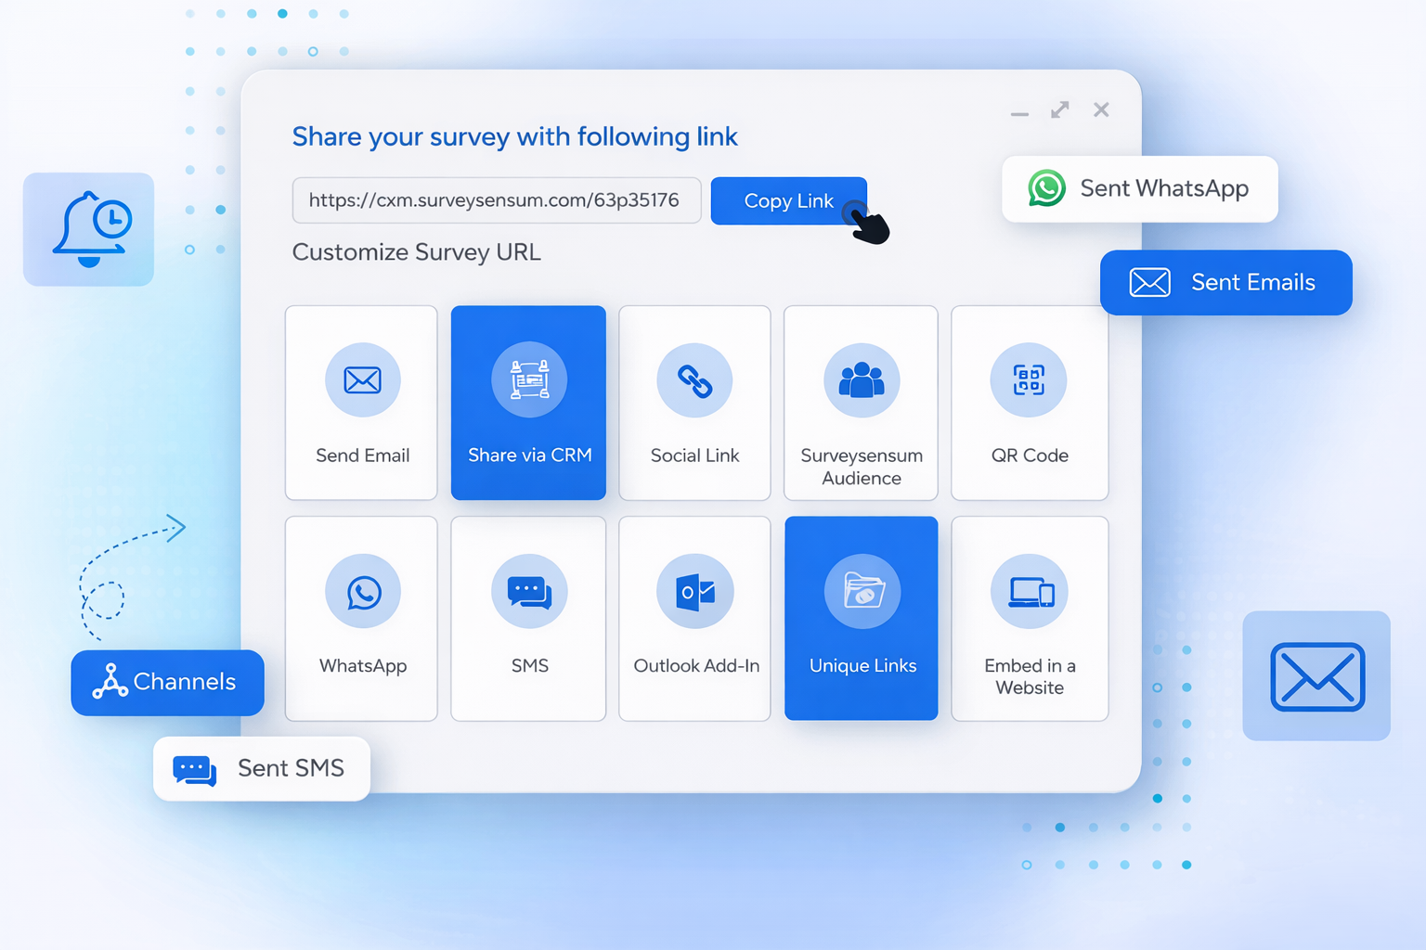1426x950 pixels.
Task: Open the Outlook Add-In icon
Action: (x=694, y=592)
